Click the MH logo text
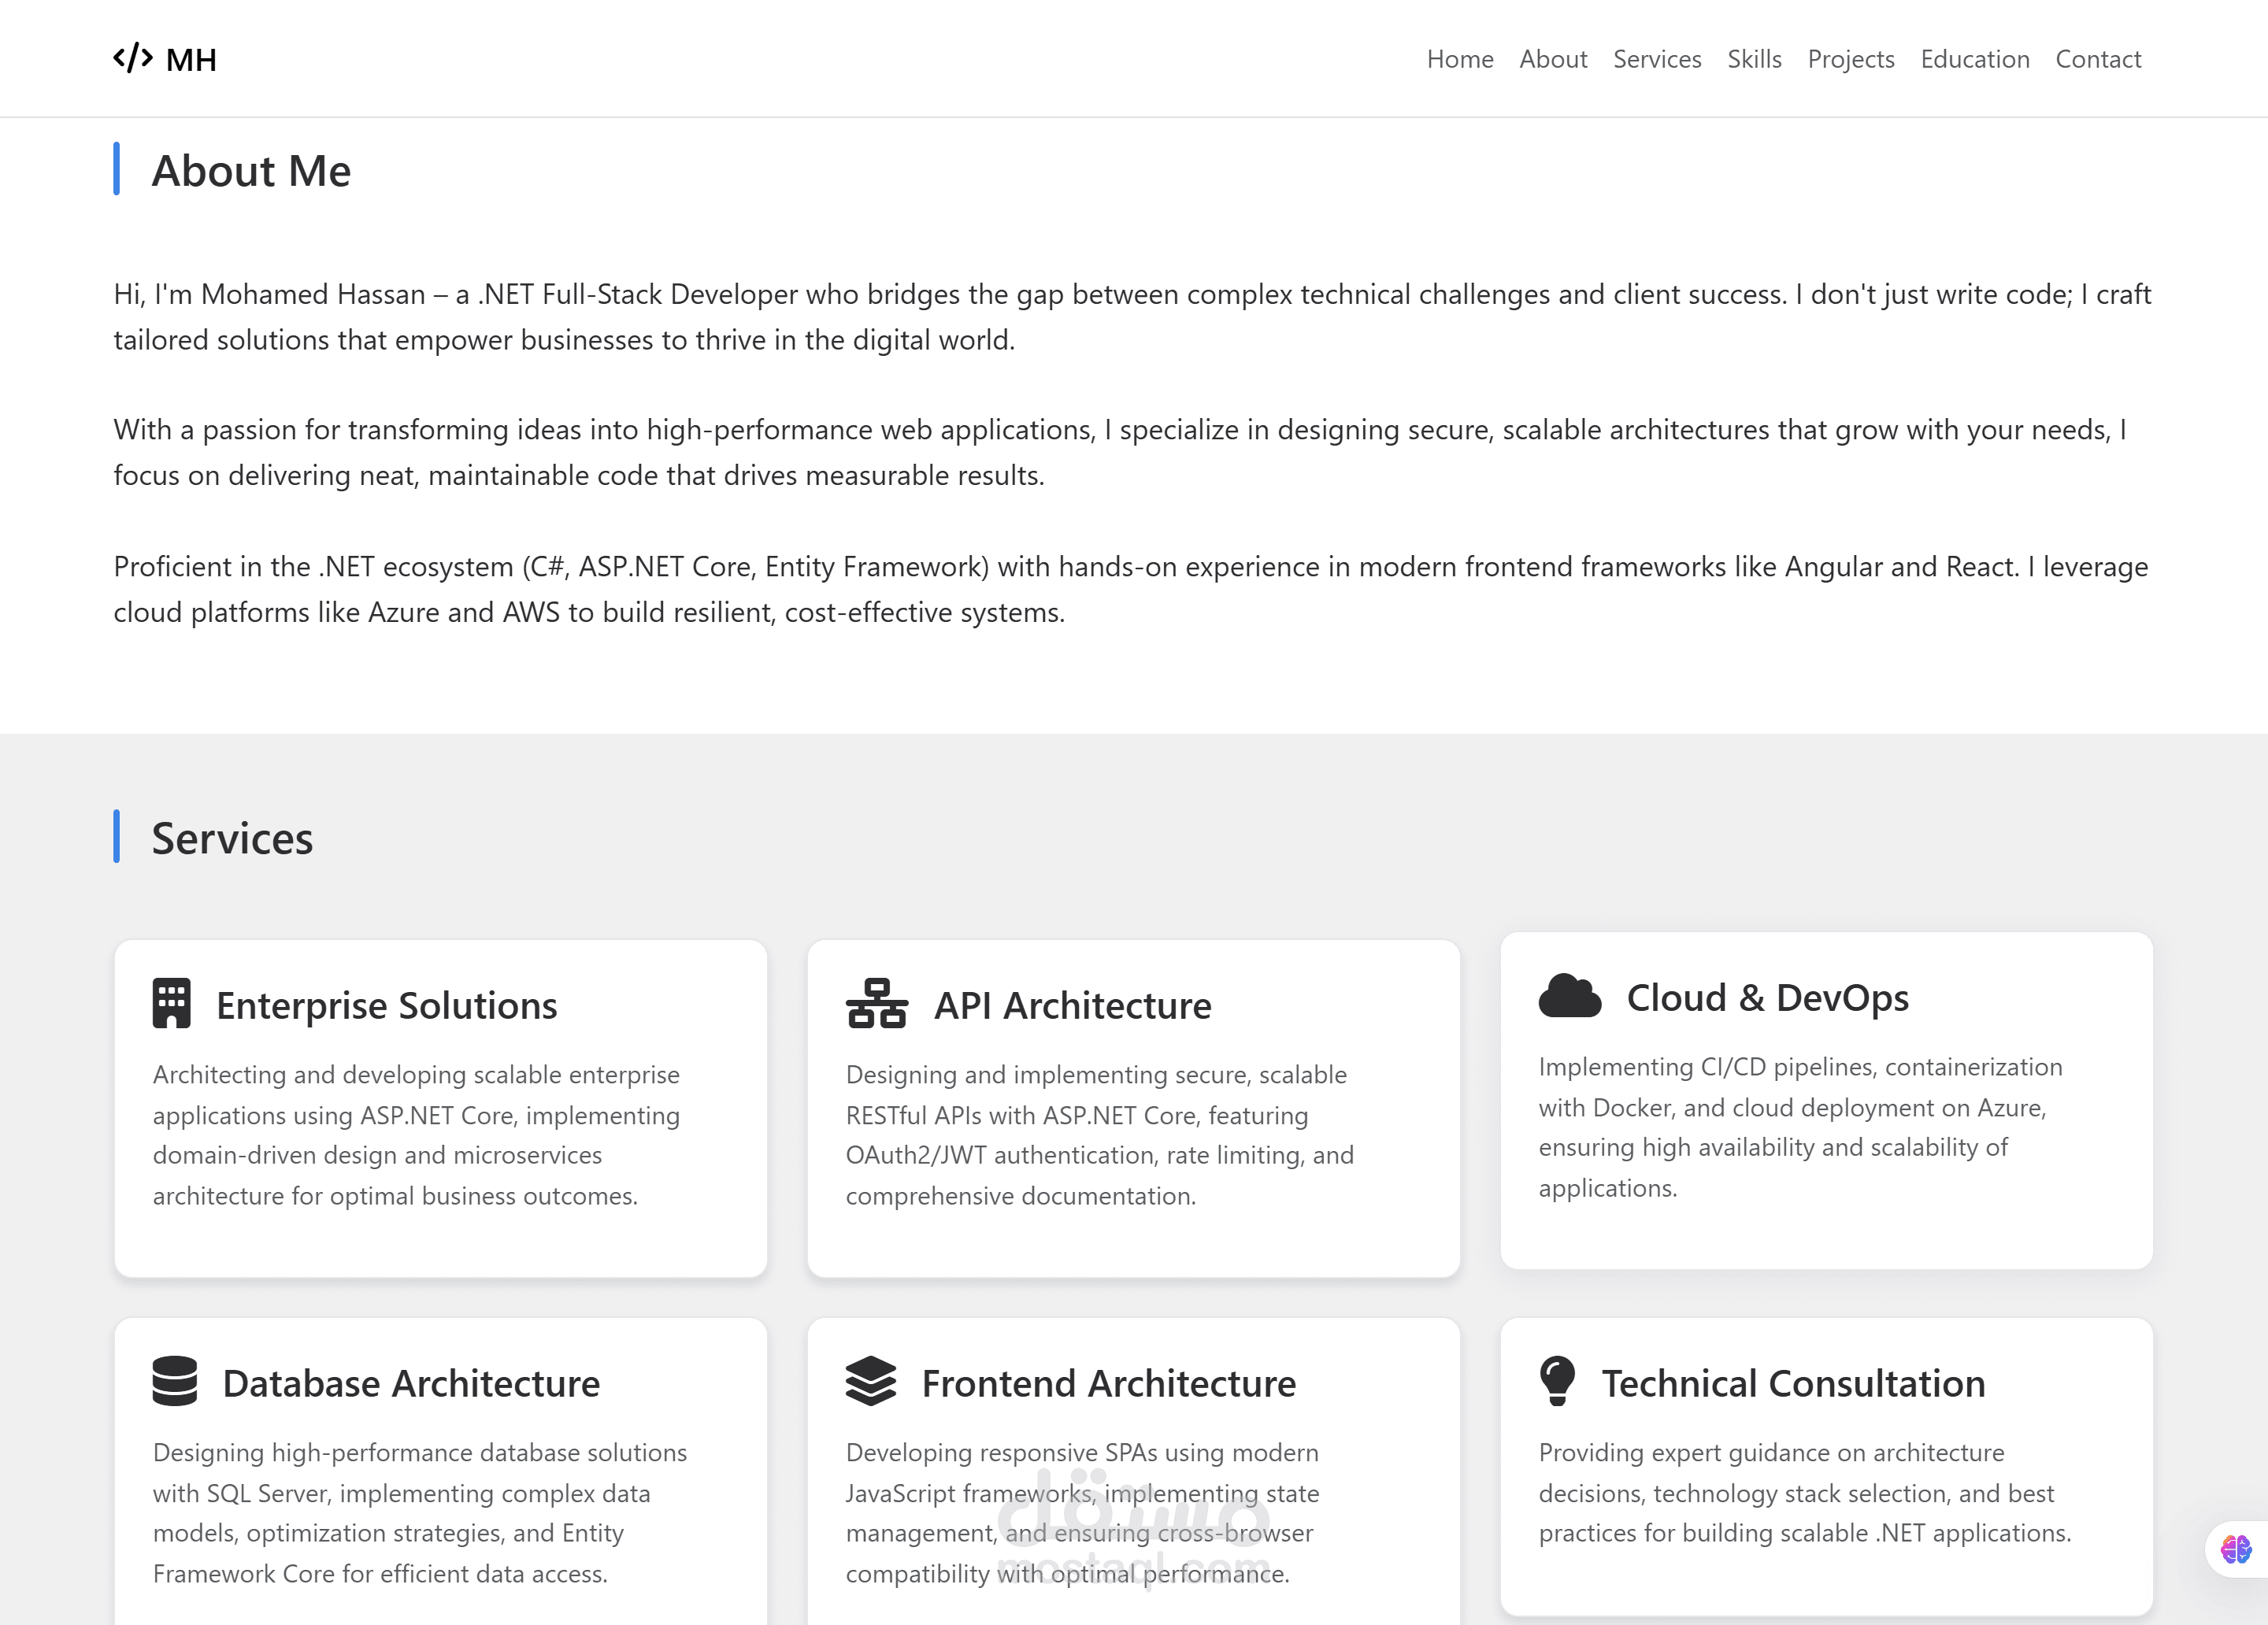 [x=191, y=60]
